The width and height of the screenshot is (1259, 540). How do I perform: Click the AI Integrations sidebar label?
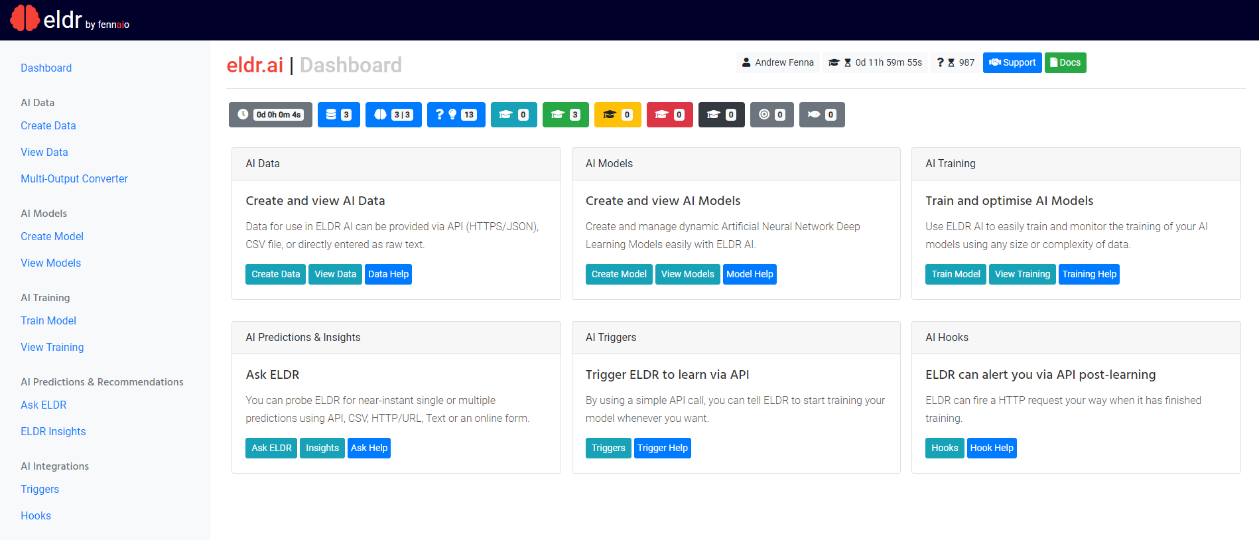tap(55, 466)
